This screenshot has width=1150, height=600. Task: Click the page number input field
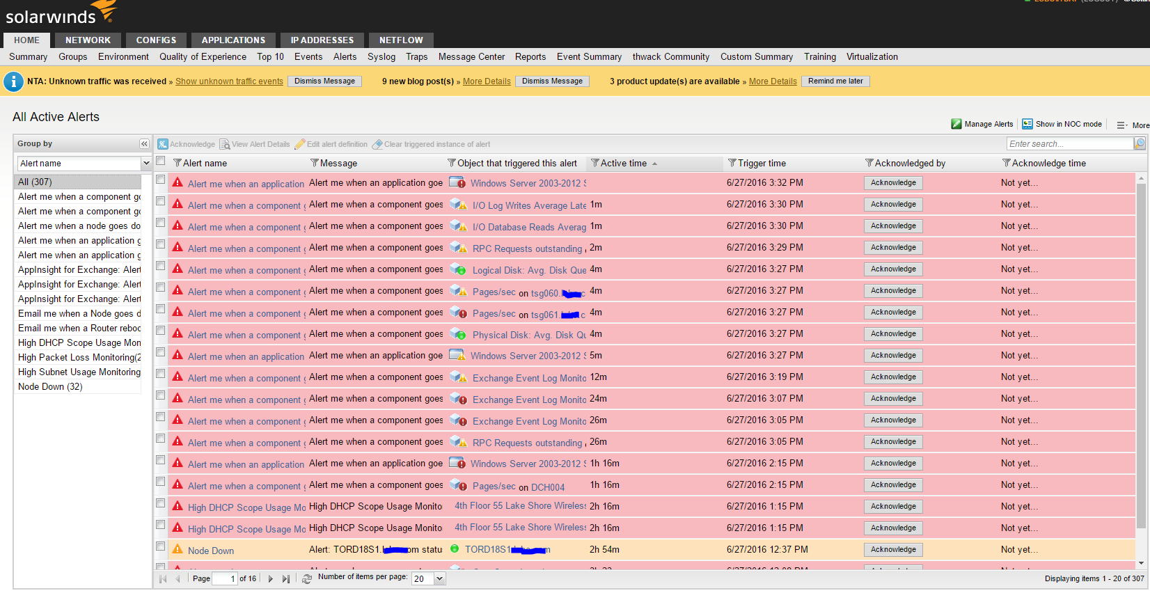pyautogui.click(x=225, y=579)
